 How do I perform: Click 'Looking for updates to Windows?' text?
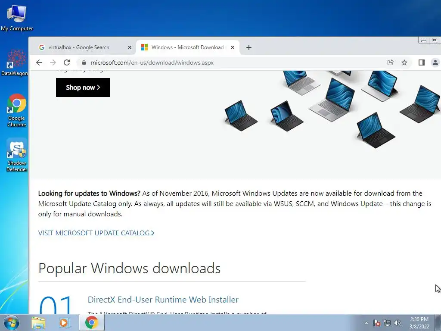click(x=89, y=194)
